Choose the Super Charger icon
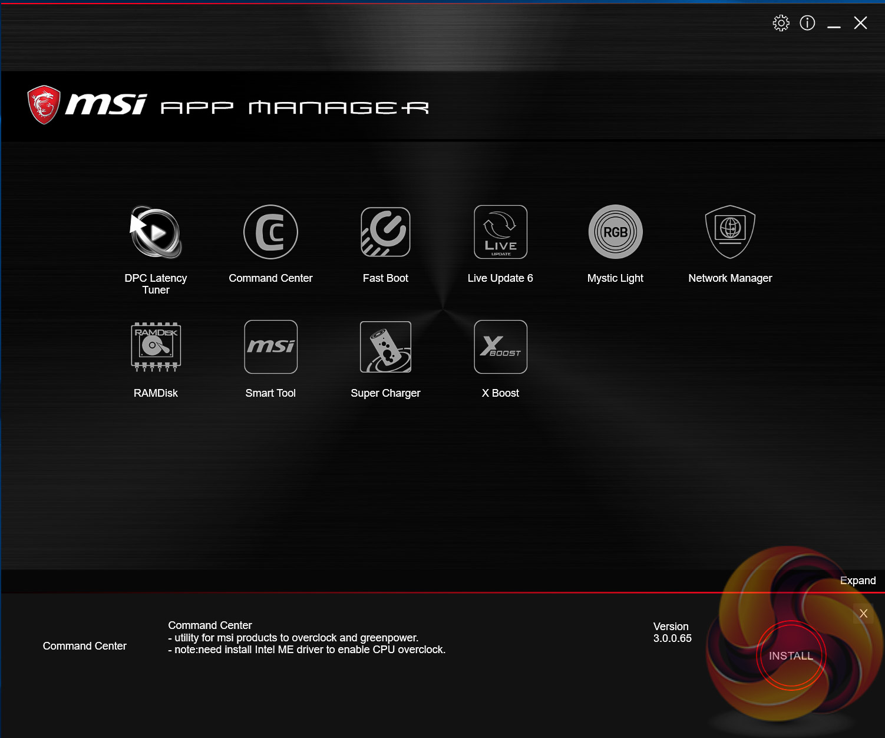 click(x=385, y=347)
